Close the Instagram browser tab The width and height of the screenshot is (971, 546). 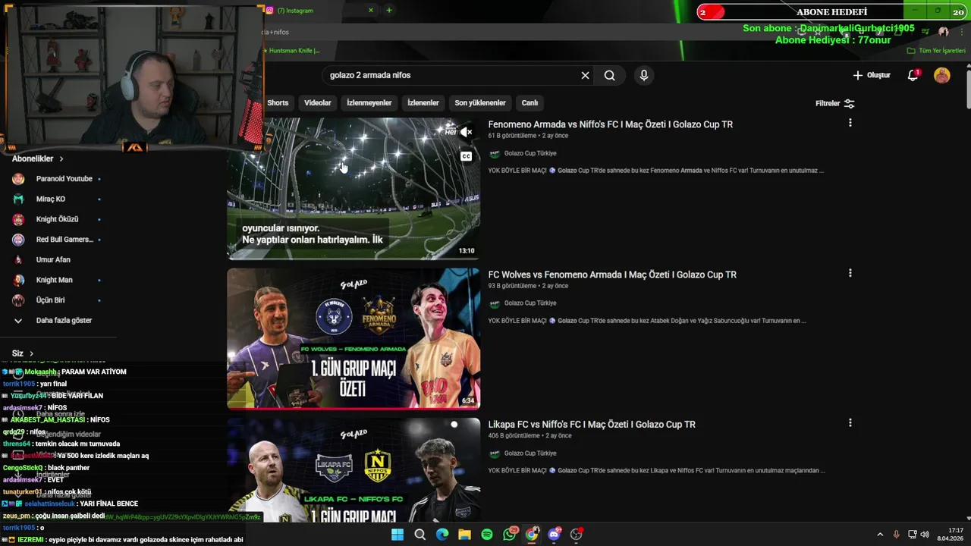(x=371, y=11)
